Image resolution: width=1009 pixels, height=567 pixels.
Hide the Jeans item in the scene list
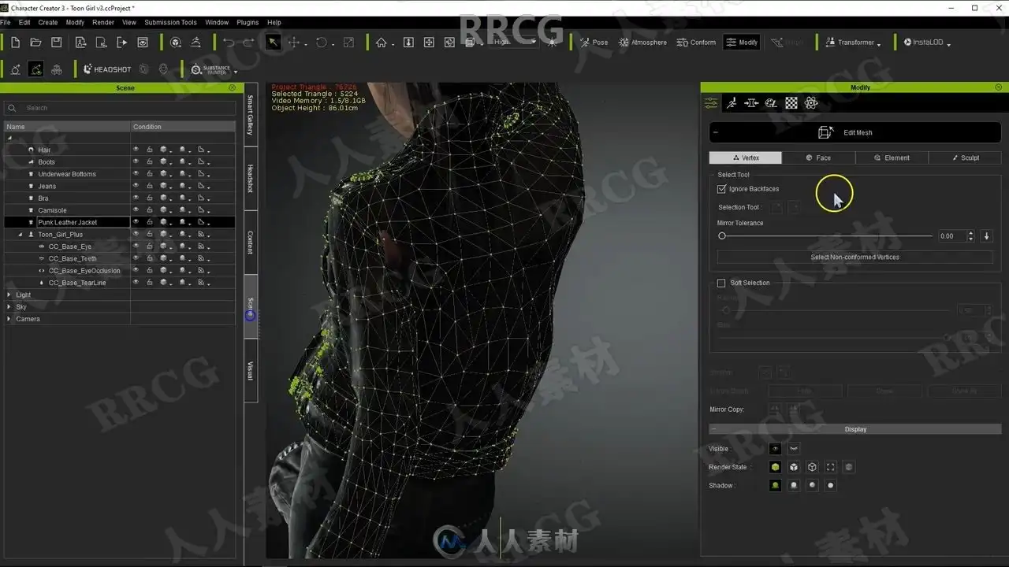pos(136,186)
